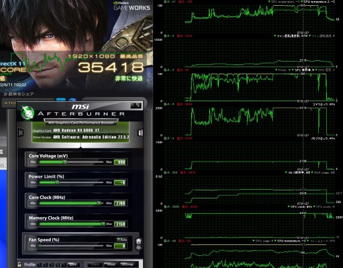Close the MSI Afterburner window
The height and width of the screenshot is (268, 343).
tap(138, 106)
